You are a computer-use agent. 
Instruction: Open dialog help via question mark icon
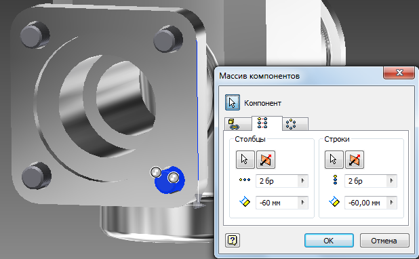pyautogui.click(x=233, y=240)
